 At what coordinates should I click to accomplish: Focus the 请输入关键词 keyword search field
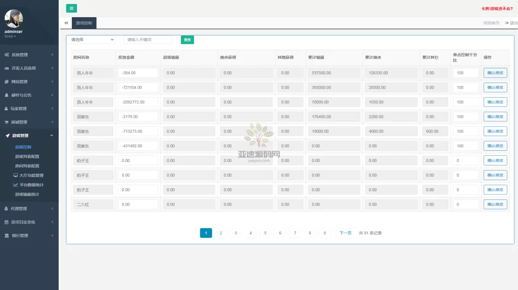tap(147, 39)
